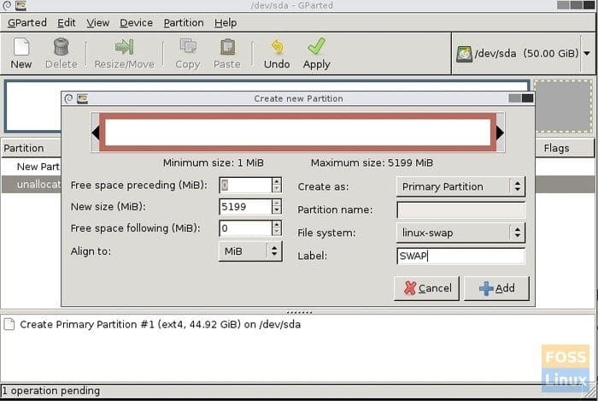Click the New size input field
The height and width of the screenshot is (401, 598).
click(246, 207)
